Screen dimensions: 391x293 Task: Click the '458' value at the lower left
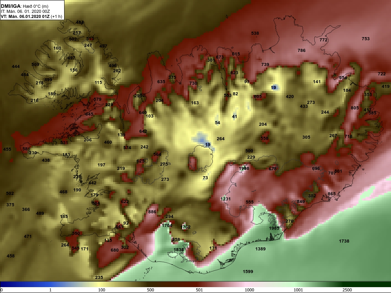11,256
